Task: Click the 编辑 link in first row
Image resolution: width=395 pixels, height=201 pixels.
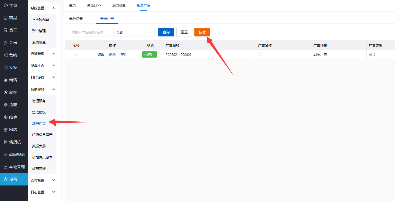Action: pos(101,55)
